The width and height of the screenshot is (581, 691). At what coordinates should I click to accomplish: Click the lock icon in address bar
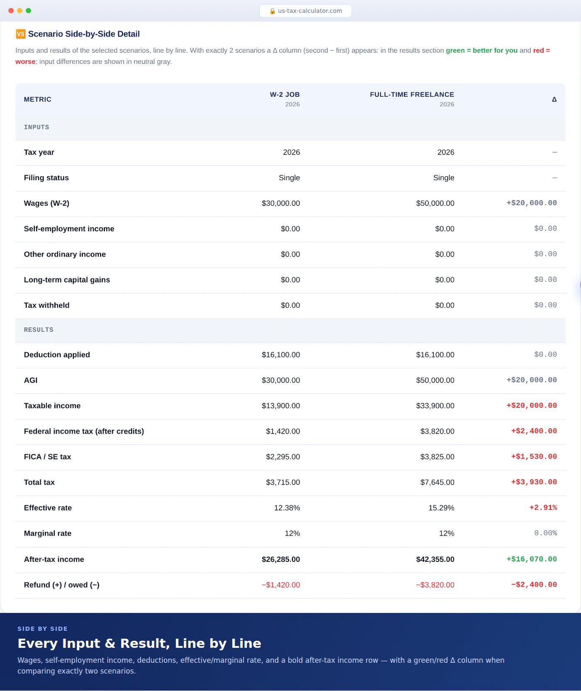pos(272,11)
